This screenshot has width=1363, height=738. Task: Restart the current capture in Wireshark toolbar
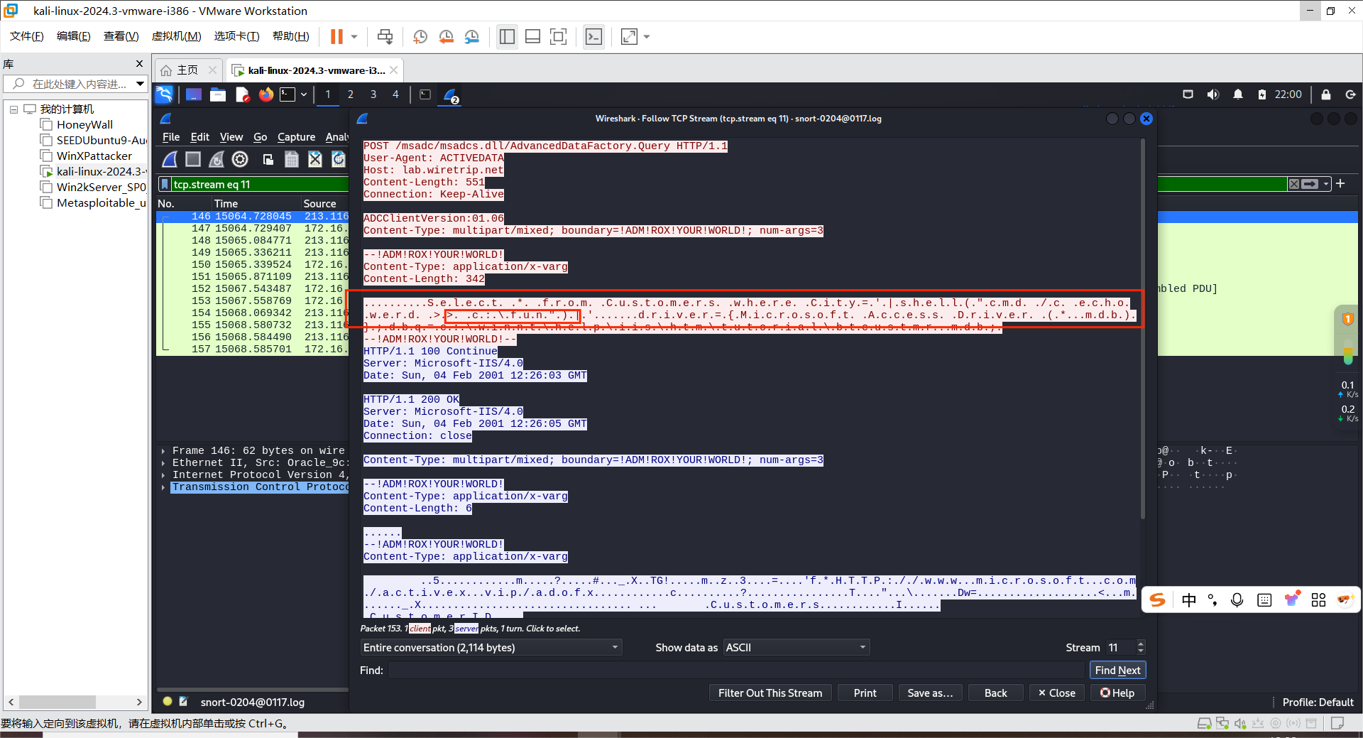(217, 159)
